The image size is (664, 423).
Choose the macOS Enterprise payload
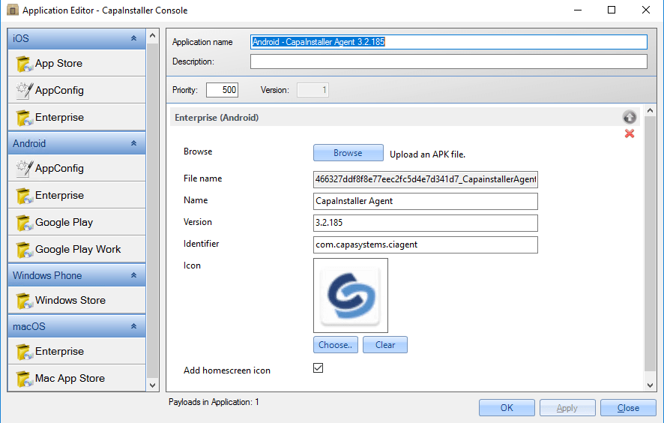point(76,351)
